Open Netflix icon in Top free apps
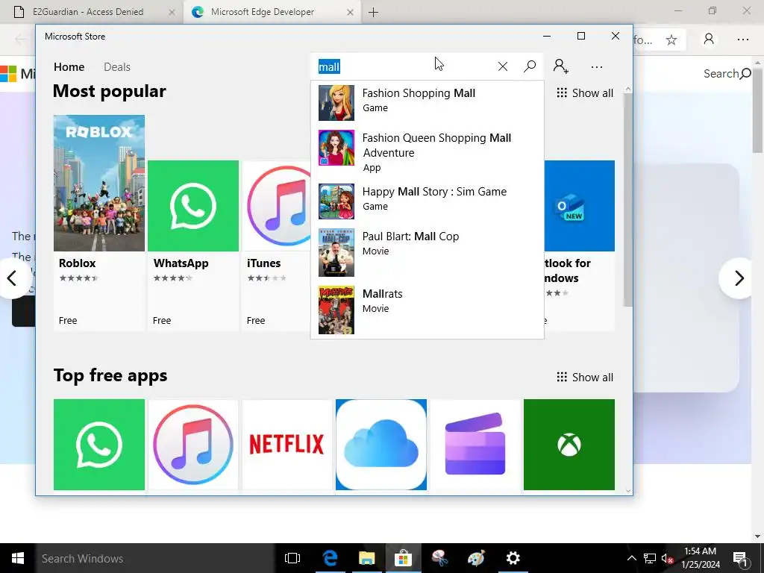Image resolution: width=764 pixels, height=573 pixels. [x=287, y=445]
